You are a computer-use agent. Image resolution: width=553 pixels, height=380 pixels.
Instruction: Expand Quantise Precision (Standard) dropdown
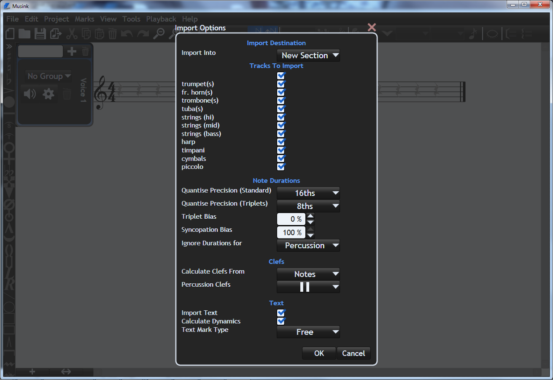coord(308,193)
